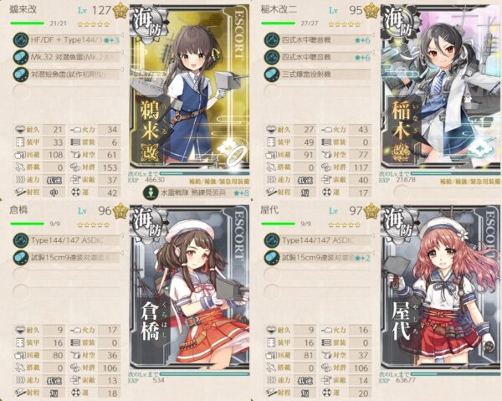The image size is (502, 401).
Task: Click the HF/DF + Type144 sonar icon
Action: (21, 40)
